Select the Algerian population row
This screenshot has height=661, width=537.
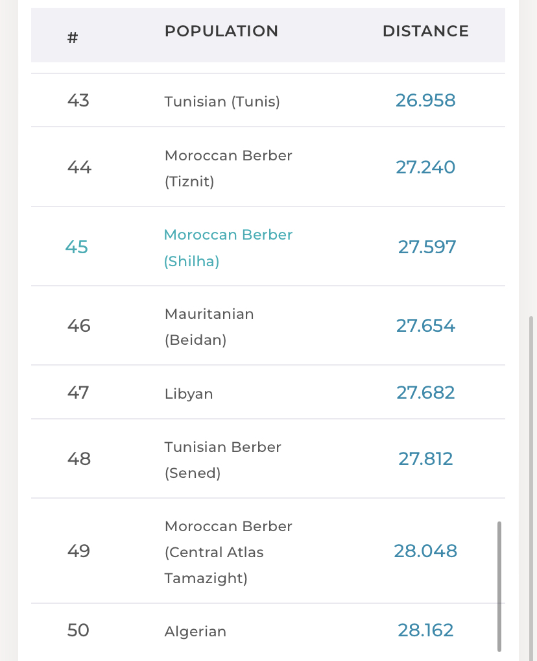click(x=195, y=632)
